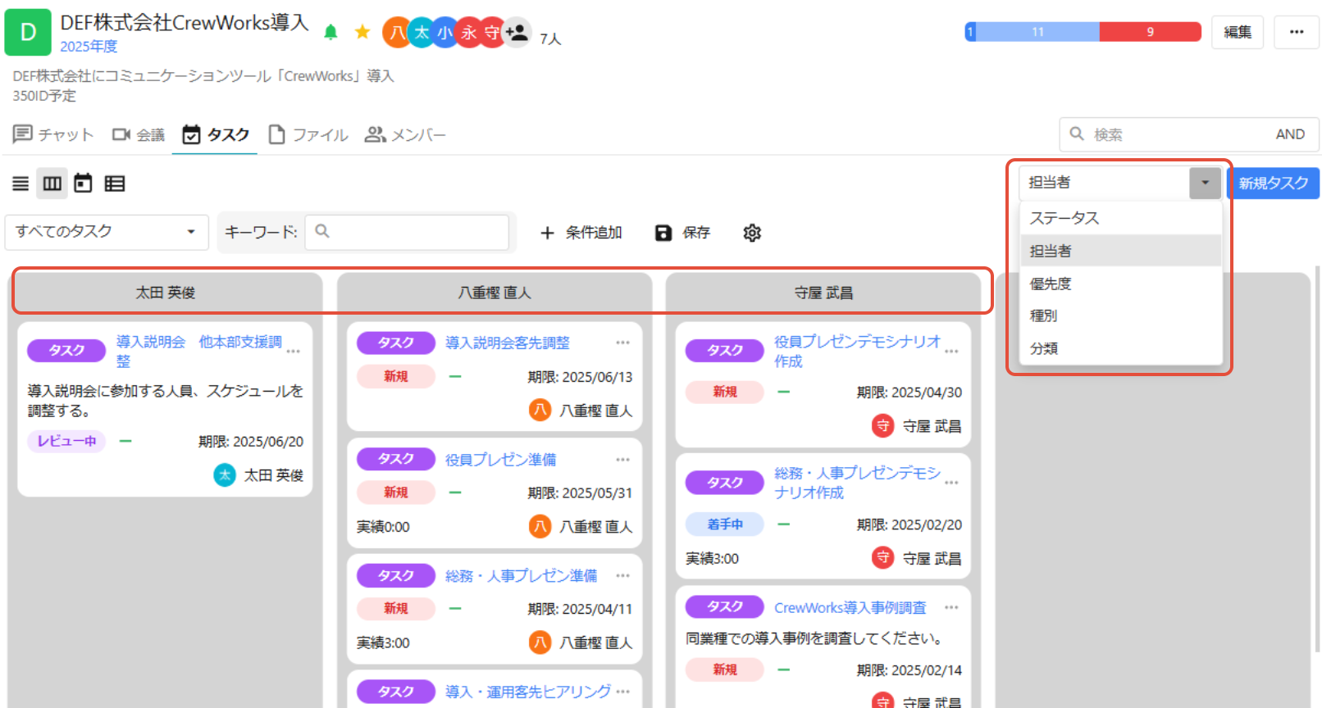Click 新規 status on CrewWorks導入事例調査 card

[x=725, y=669]
